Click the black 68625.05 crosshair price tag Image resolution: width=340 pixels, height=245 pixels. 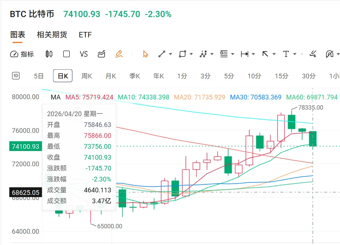coord(25,192)
